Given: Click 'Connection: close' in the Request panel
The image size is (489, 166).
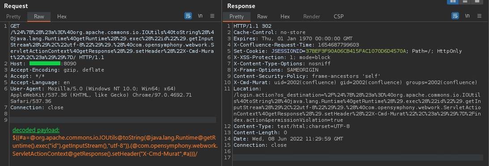Looking at the screenshot, I should [37, 107].
